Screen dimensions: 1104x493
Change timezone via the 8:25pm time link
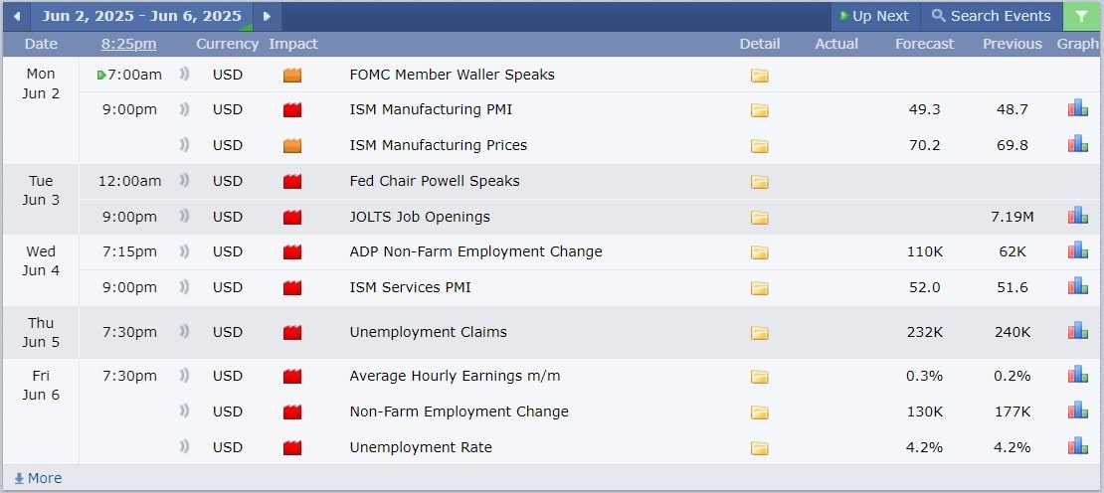(129, 44)
